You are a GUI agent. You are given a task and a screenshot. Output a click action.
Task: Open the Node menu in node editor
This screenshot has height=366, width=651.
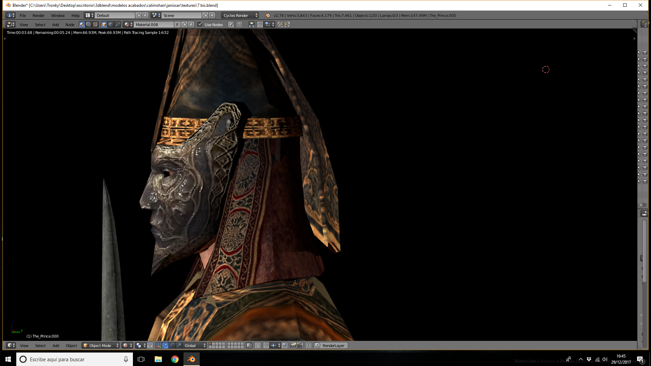point(70,24)
